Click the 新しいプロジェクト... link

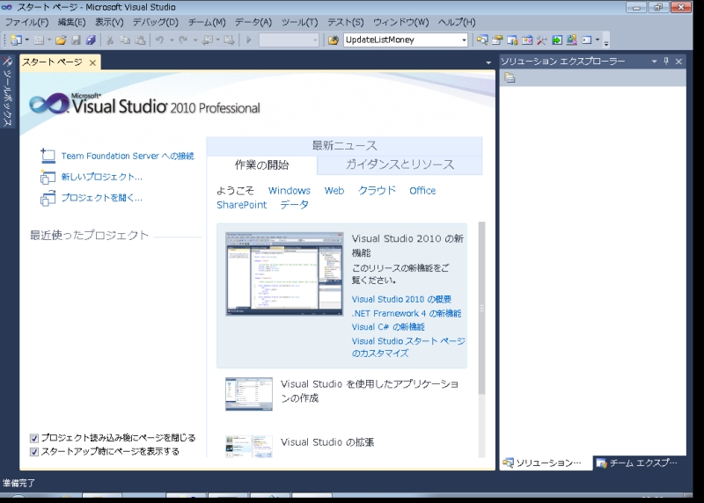coord(101,177)
